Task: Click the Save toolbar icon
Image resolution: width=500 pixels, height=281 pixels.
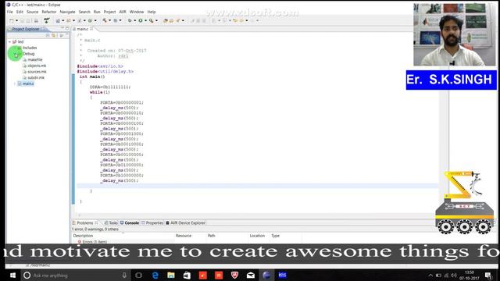Action: click(23, 21)
